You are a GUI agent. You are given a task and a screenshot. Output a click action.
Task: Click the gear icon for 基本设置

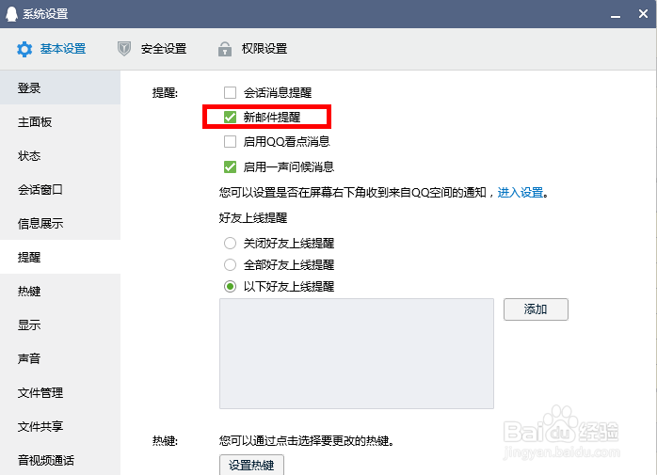tap(24, 49)
